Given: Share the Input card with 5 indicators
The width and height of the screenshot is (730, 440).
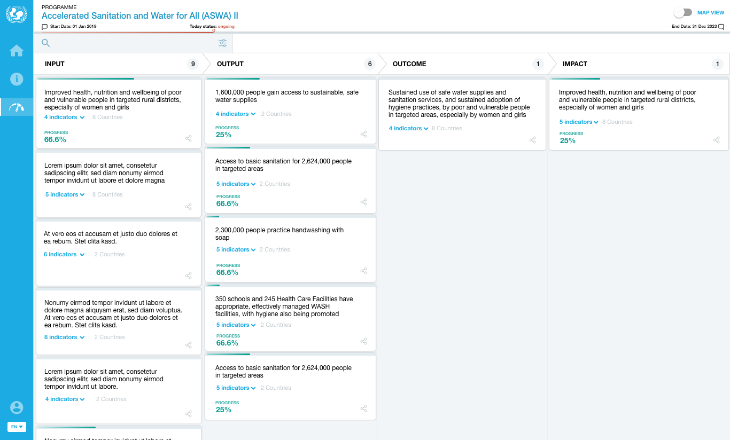Looking at the screenshot, I should (x=189, y=207).
